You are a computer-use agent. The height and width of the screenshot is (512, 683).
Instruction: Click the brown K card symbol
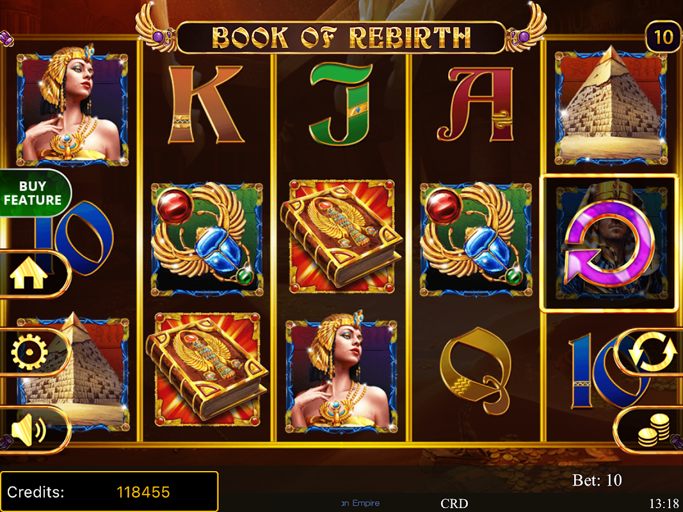[x=206, y=104]
